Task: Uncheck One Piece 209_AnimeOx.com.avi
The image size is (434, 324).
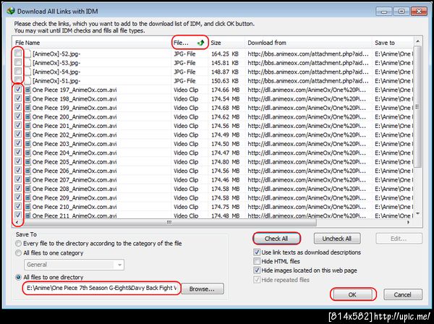Action: (18, 197)
